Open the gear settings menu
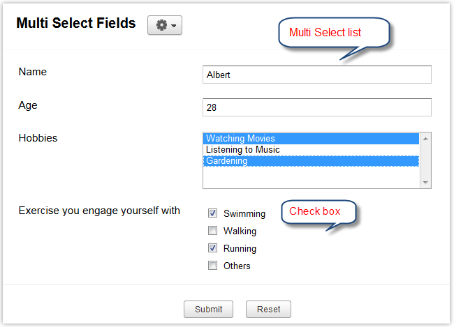454x327 pixels. point(165,25)
